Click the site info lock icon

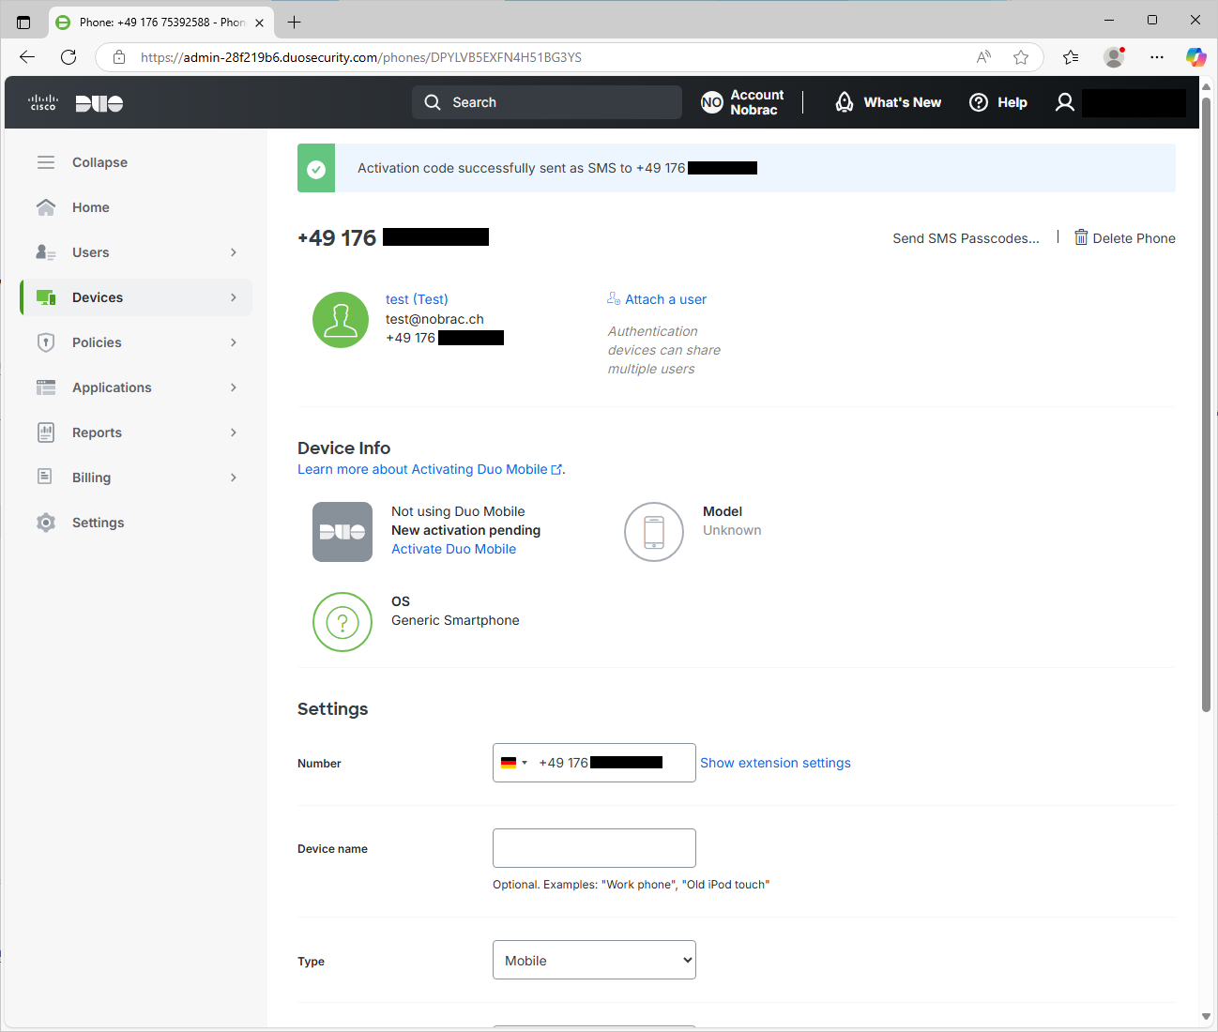119,57
